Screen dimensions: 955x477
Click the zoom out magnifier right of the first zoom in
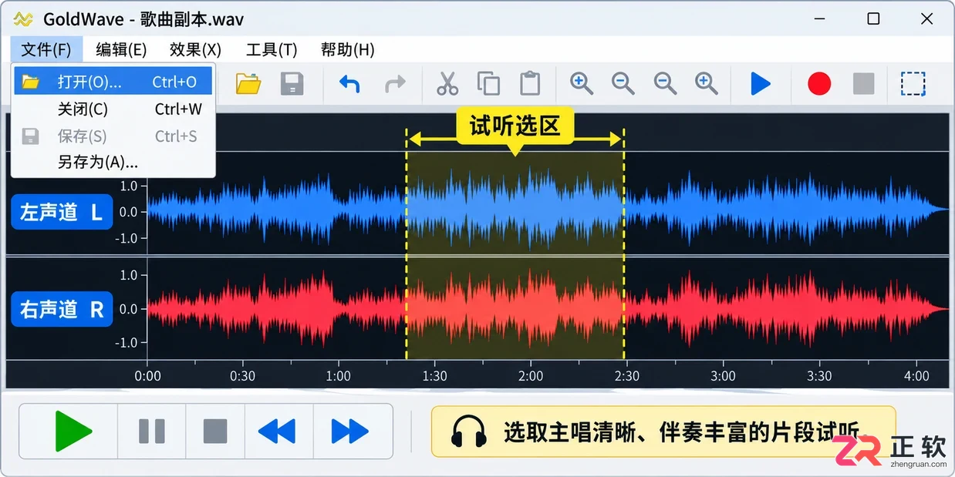(x=623, y=83)
